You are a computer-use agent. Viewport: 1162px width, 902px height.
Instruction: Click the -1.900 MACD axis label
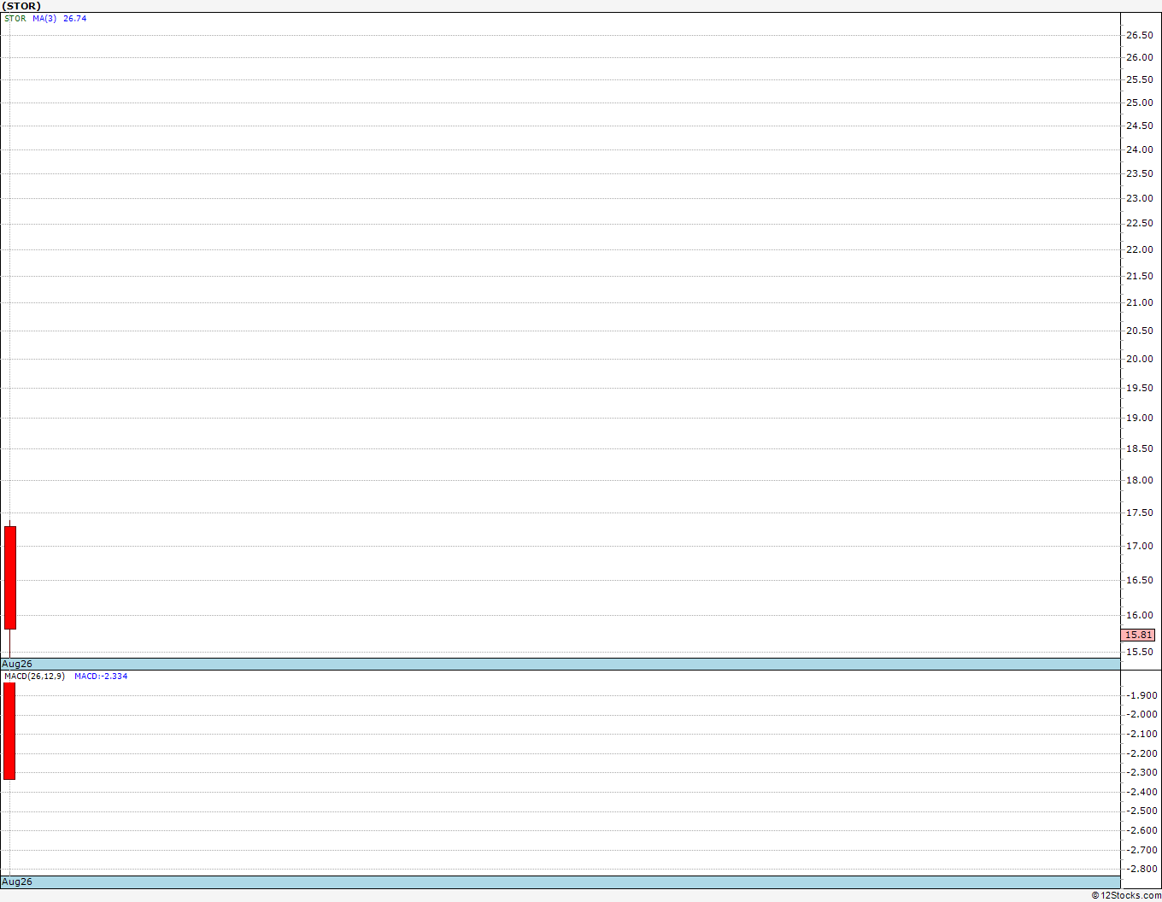point(1141,695)
